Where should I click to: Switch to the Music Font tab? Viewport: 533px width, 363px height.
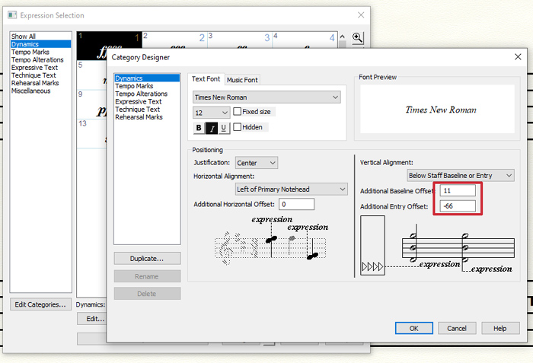point(243,80)
